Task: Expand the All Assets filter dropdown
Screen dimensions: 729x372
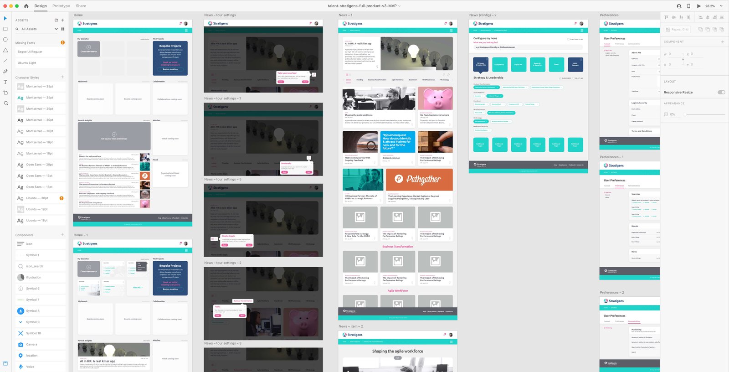Action: (x=56, y=29)
